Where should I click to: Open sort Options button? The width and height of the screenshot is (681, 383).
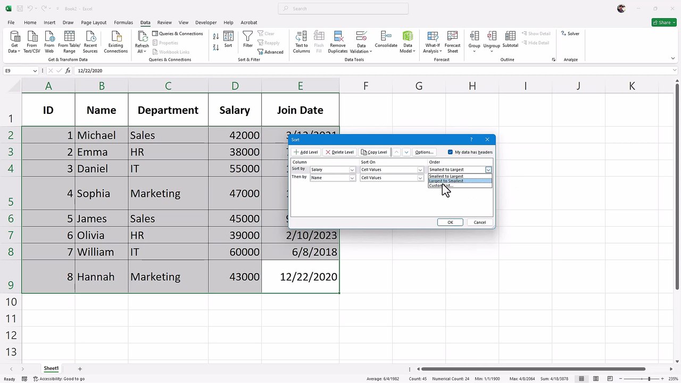coord(424,152)
